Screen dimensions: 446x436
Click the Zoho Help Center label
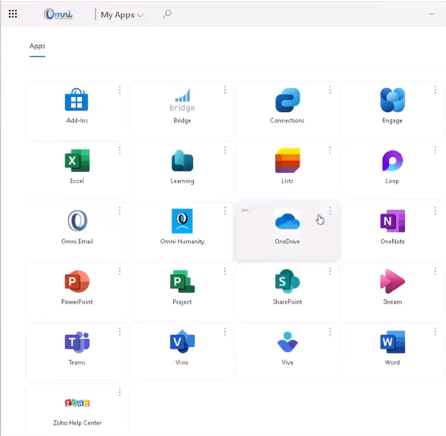pyautogui.click(x=77, y=423)
